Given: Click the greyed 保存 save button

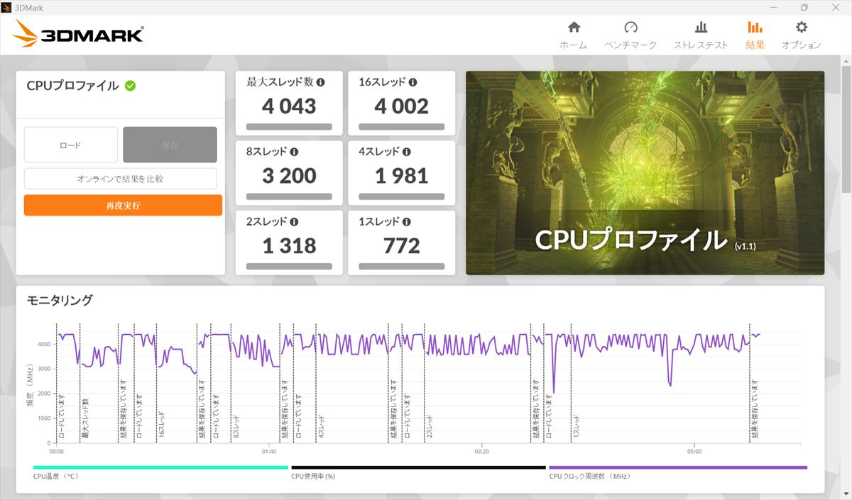Looking at the screenshot, I should (x=170, y=145).
